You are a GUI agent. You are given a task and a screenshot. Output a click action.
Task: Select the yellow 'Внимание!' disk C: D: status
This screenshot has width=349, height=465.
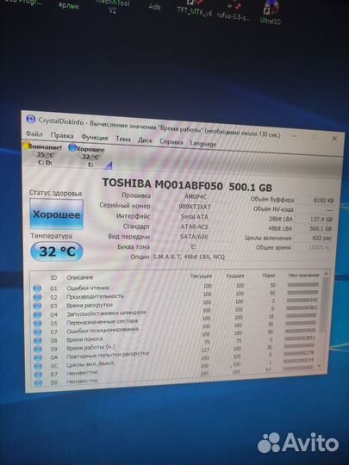(x=44, y=154)
